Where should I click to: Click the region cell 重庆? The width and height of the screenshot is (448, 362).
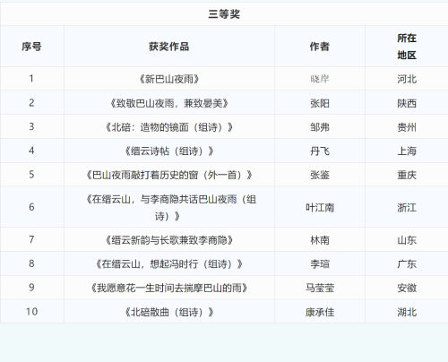point(407,175)
